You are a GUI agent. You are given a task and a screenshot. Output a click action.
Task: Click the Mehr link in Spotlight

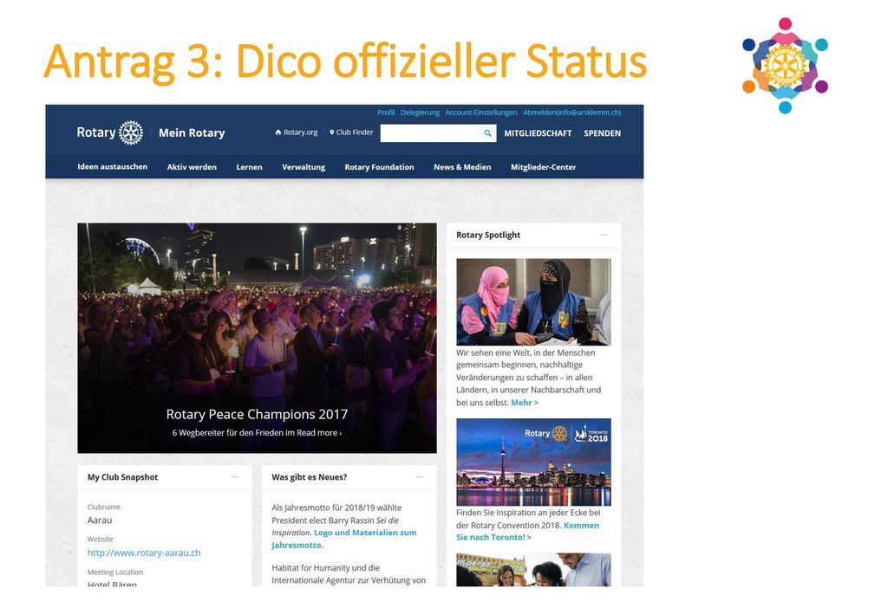point(521,403)
